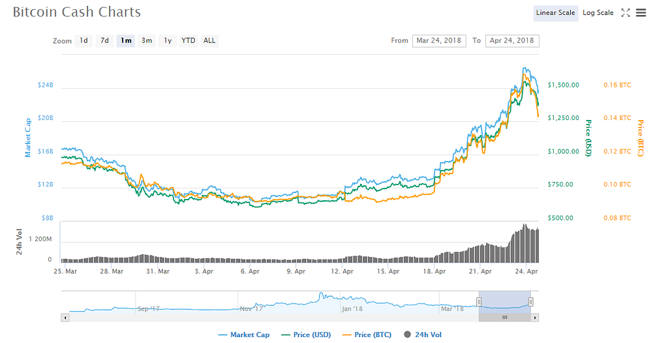Click the Mar '18 navigator label
Screen dimensions: 668x343
(x=452, y=309)
